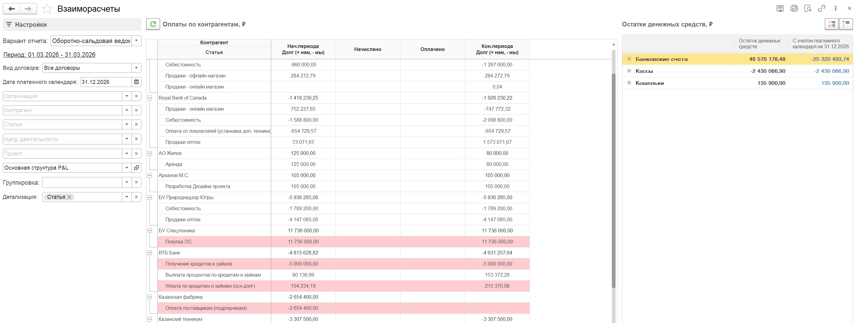Collapse the Арканов М.С. group
The image size is (858, 323).
click(149, 175)
